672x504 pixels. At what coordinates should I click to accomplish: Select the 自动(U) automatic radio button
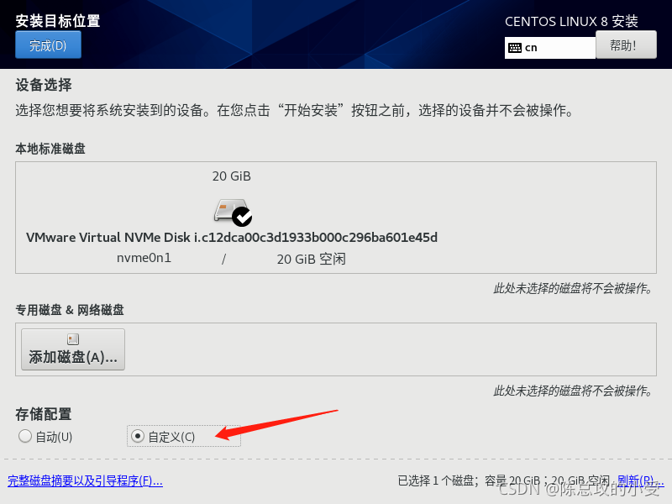pos(25,436)
